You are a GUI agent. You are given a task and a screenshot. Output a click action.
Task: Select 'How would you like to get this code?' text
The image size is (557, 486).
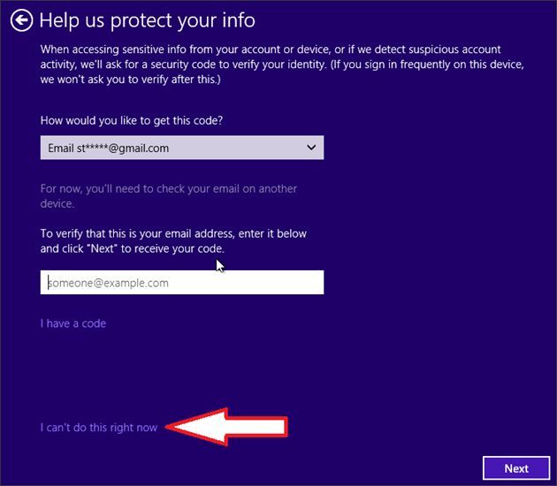132,121
